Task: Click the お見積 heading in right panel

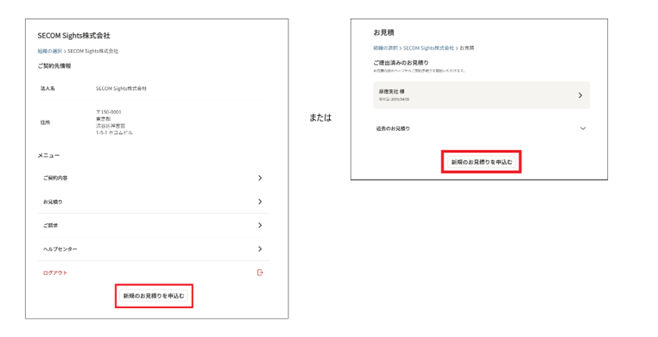Action: point(384,33)
